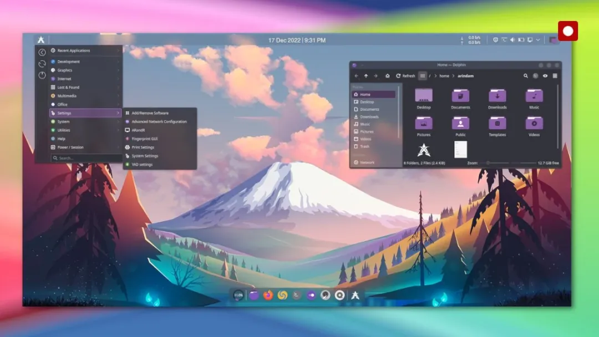Click the Archcraft logo in the dock
The height and width of the screenshot is (337, 599).
(x=356, y=295)
